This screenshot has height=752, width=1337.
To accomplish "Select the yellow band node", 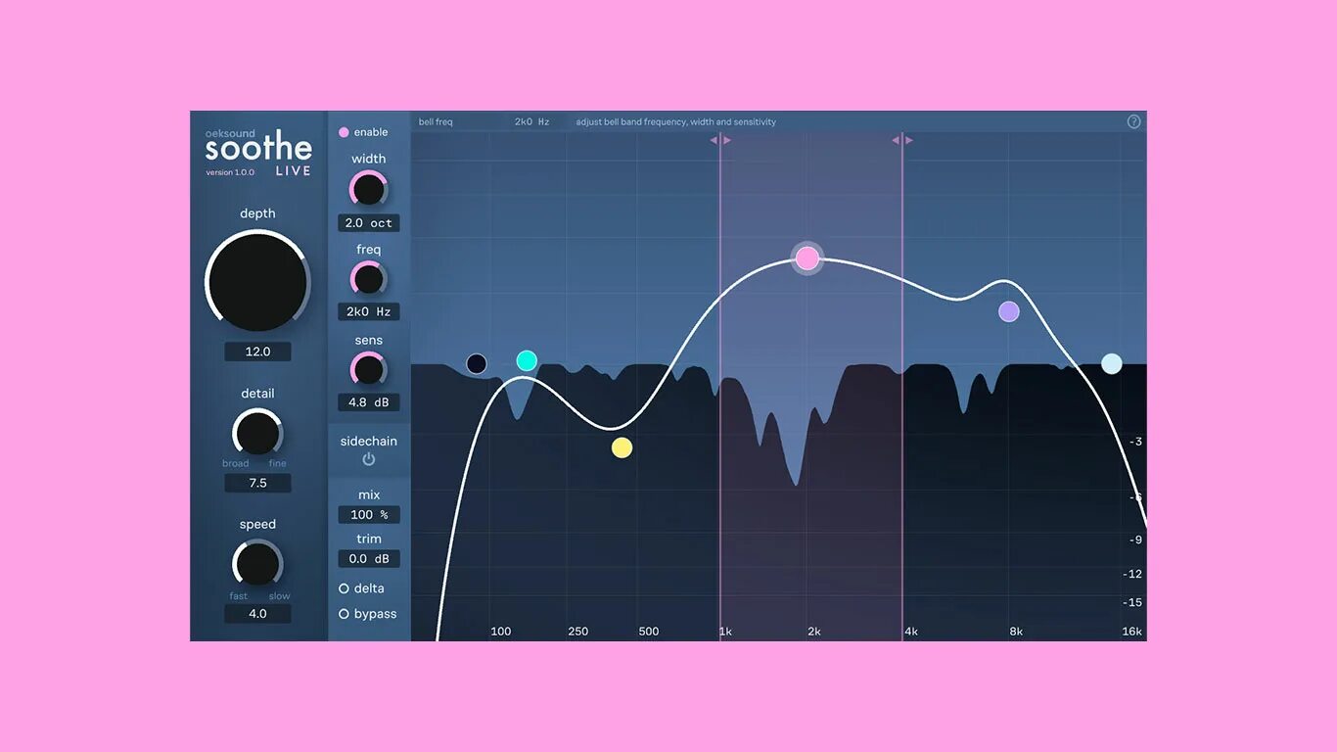I will (x=622, y=448).
